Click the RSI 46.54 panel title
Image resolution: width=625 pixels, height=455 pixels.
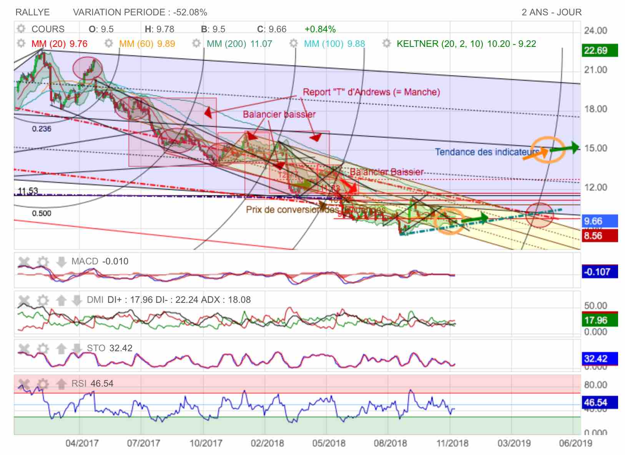[92, 384]
